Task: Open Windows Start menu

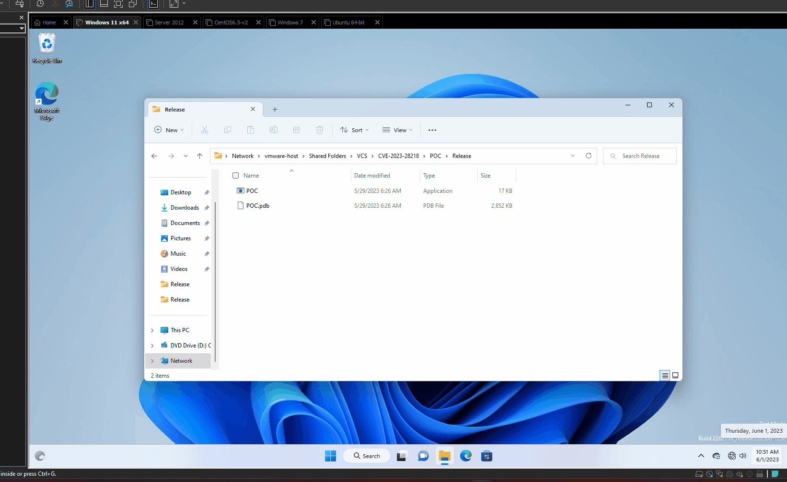Action: tap(330, 456)
